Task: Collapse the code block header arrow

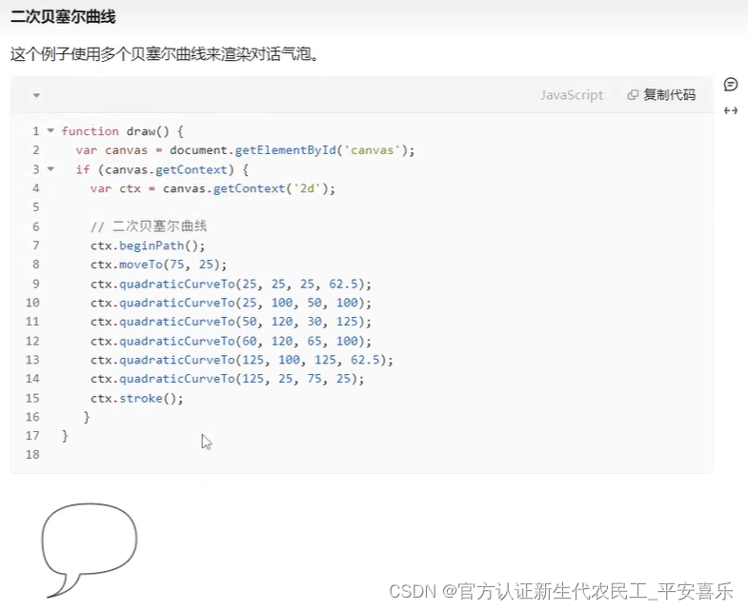Action: [36, 95]
